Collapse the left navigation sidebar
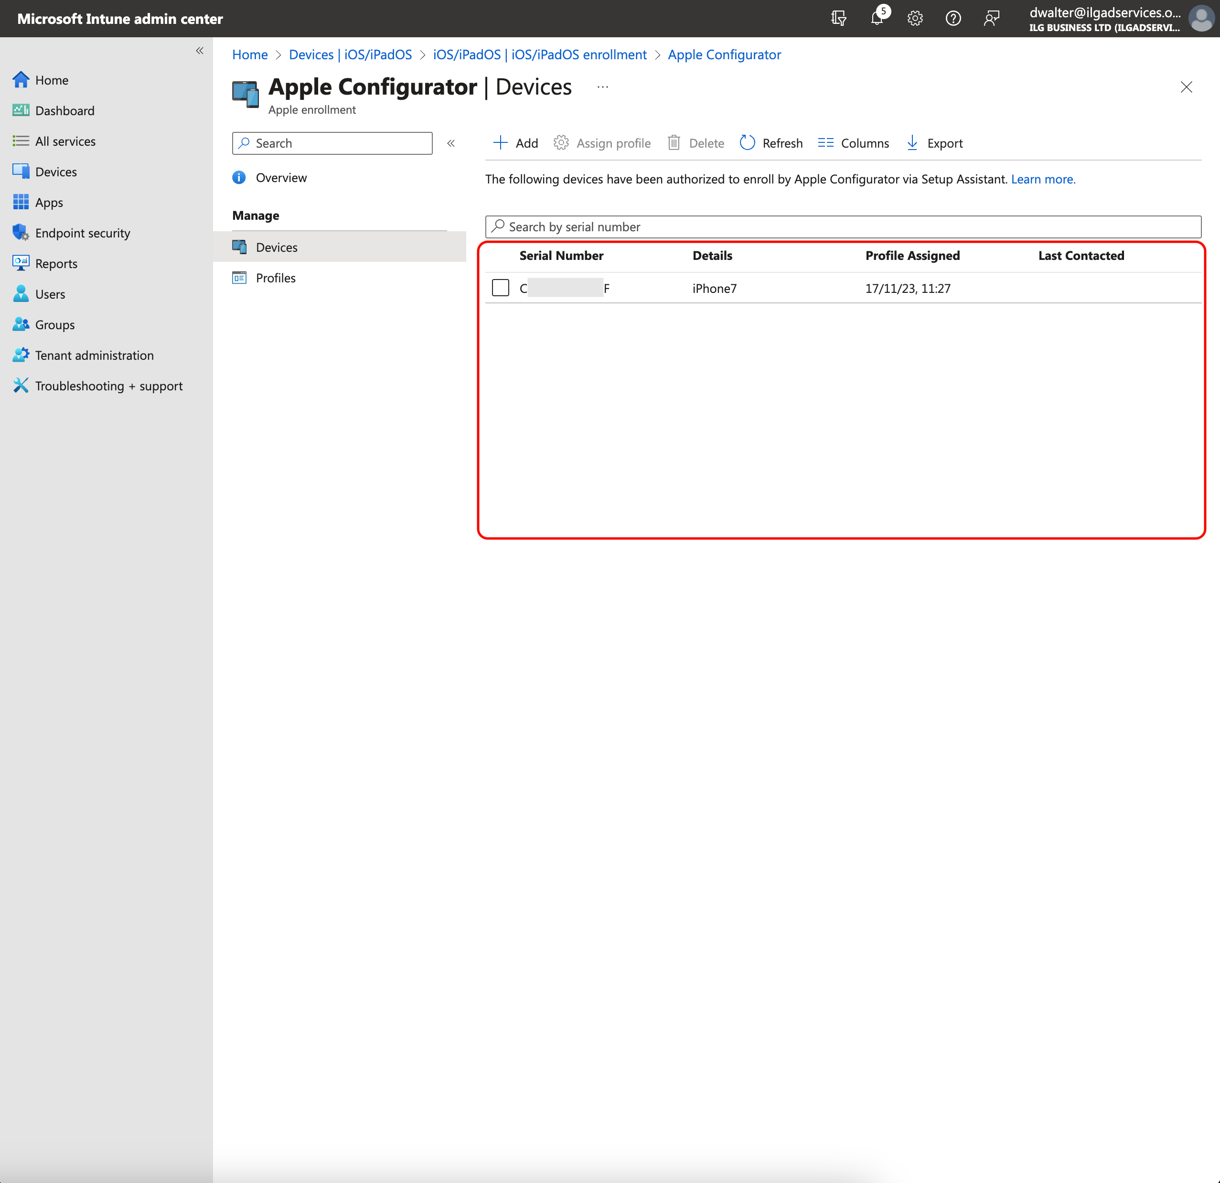The image size is (1220, 1183). pyautogui.click(x=199, y=51)
